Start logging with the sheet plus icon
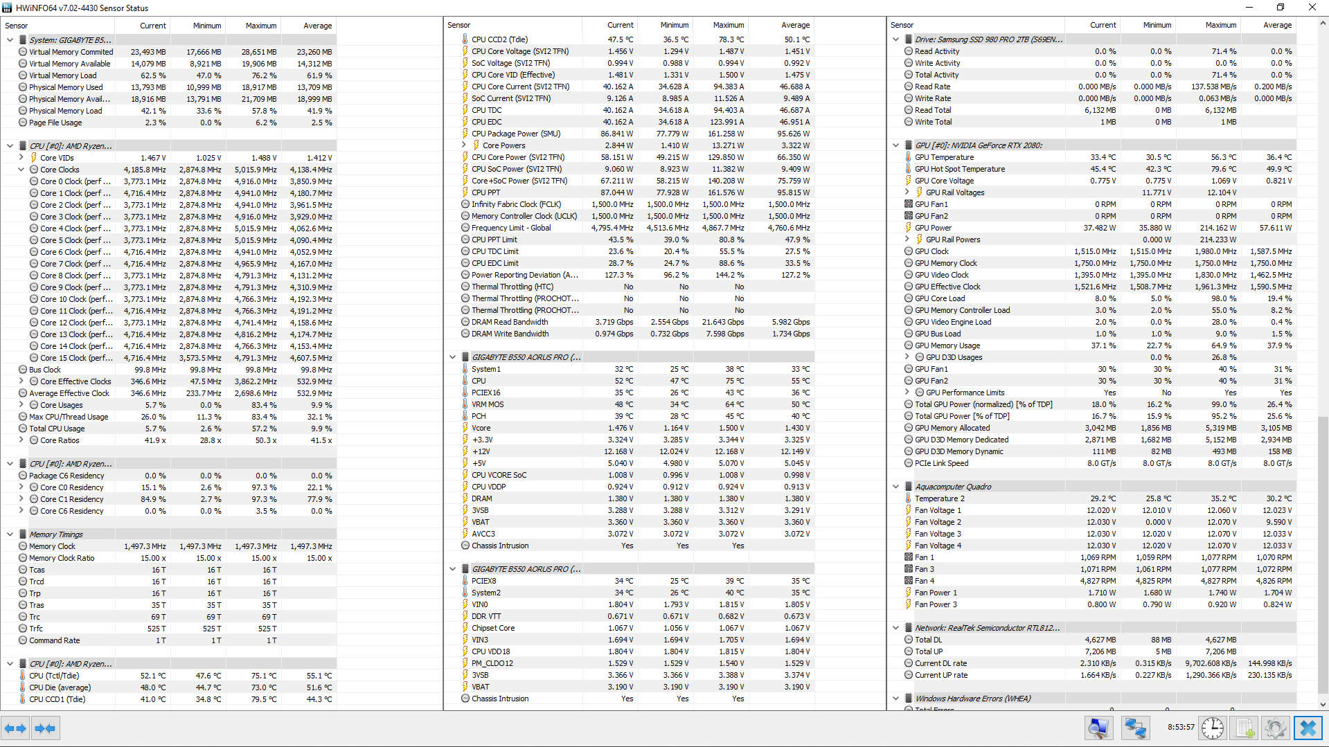Image resolution: width=1329 pixels, height=747 pixels. pos(1245,728)
